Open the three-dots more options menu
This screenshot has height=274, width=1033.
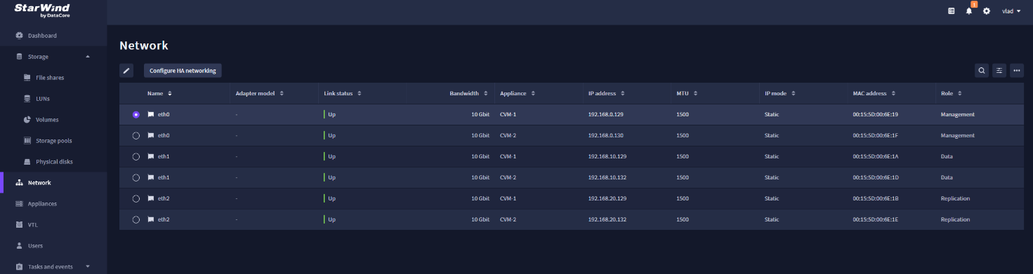[1016, 70]
